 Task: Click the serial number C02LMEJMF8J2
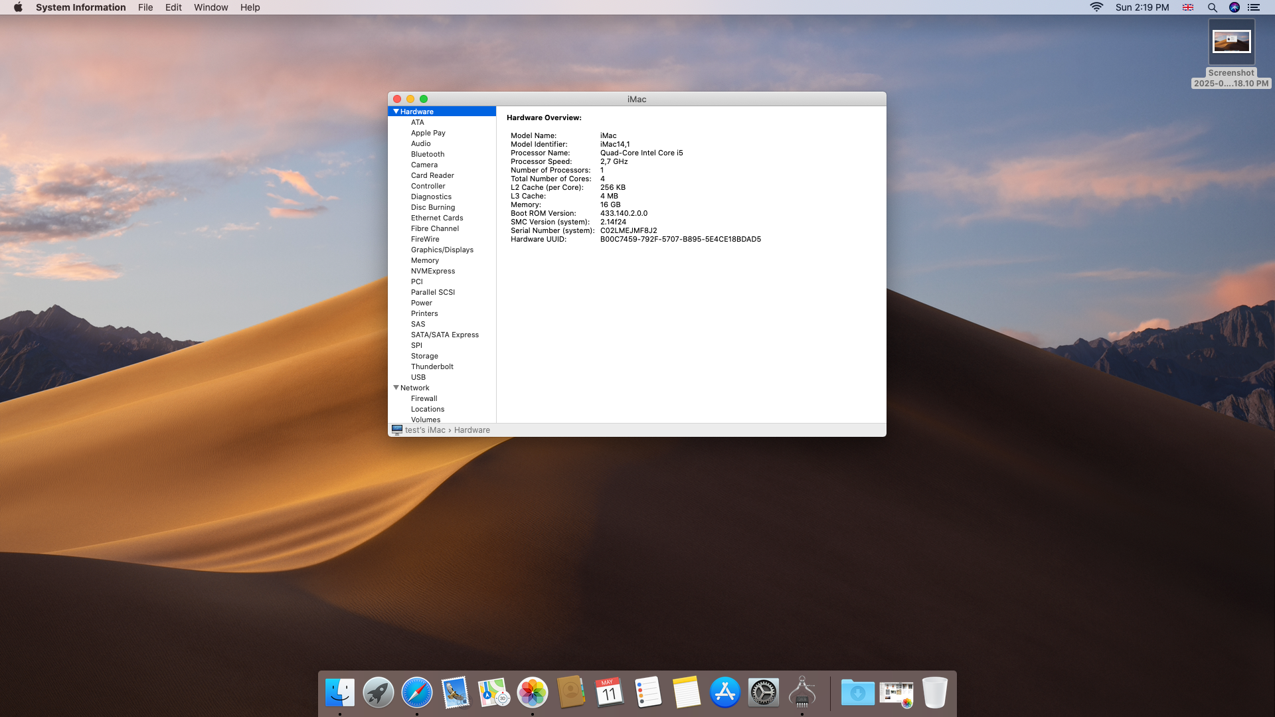[x=628, y=230]
